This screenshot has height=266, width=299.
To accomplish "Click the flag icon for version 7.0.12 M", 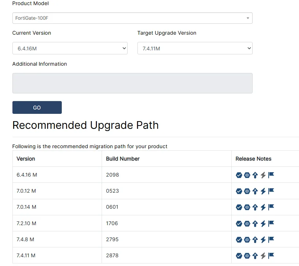I will (x=271, y=191).
